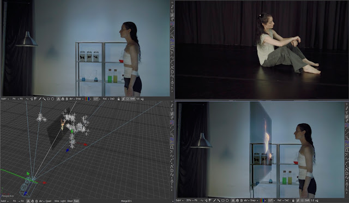Screen dimensions: 349x203
Task: Enable Fast mode in 3D viewer
Action: (76, 201)
